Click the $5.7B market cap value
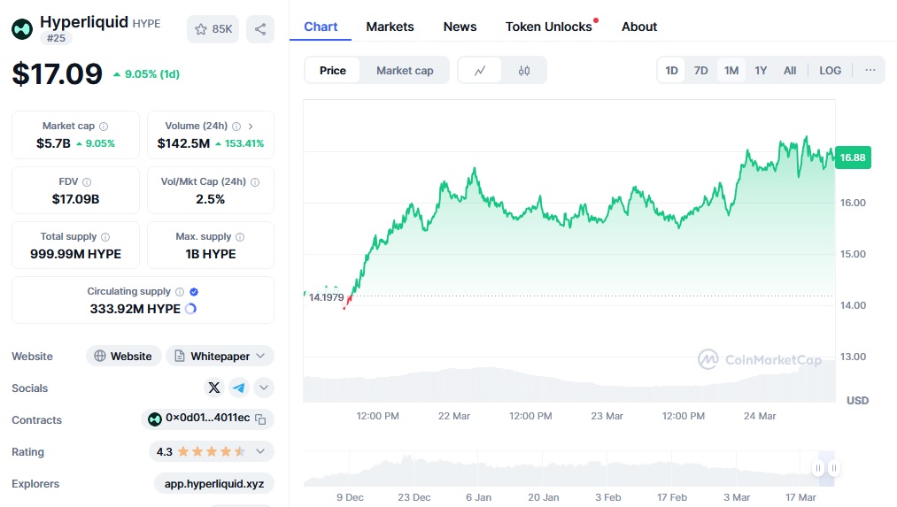 click(53, 143)
